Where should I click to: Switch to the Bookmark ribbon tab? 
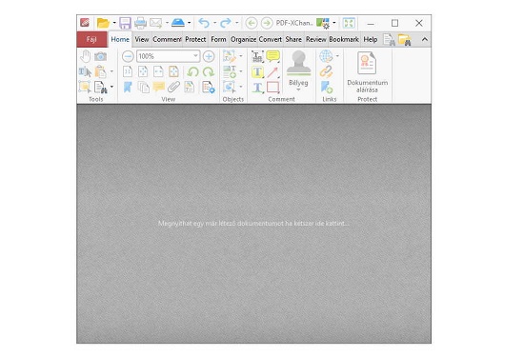[x=344, y=39]
